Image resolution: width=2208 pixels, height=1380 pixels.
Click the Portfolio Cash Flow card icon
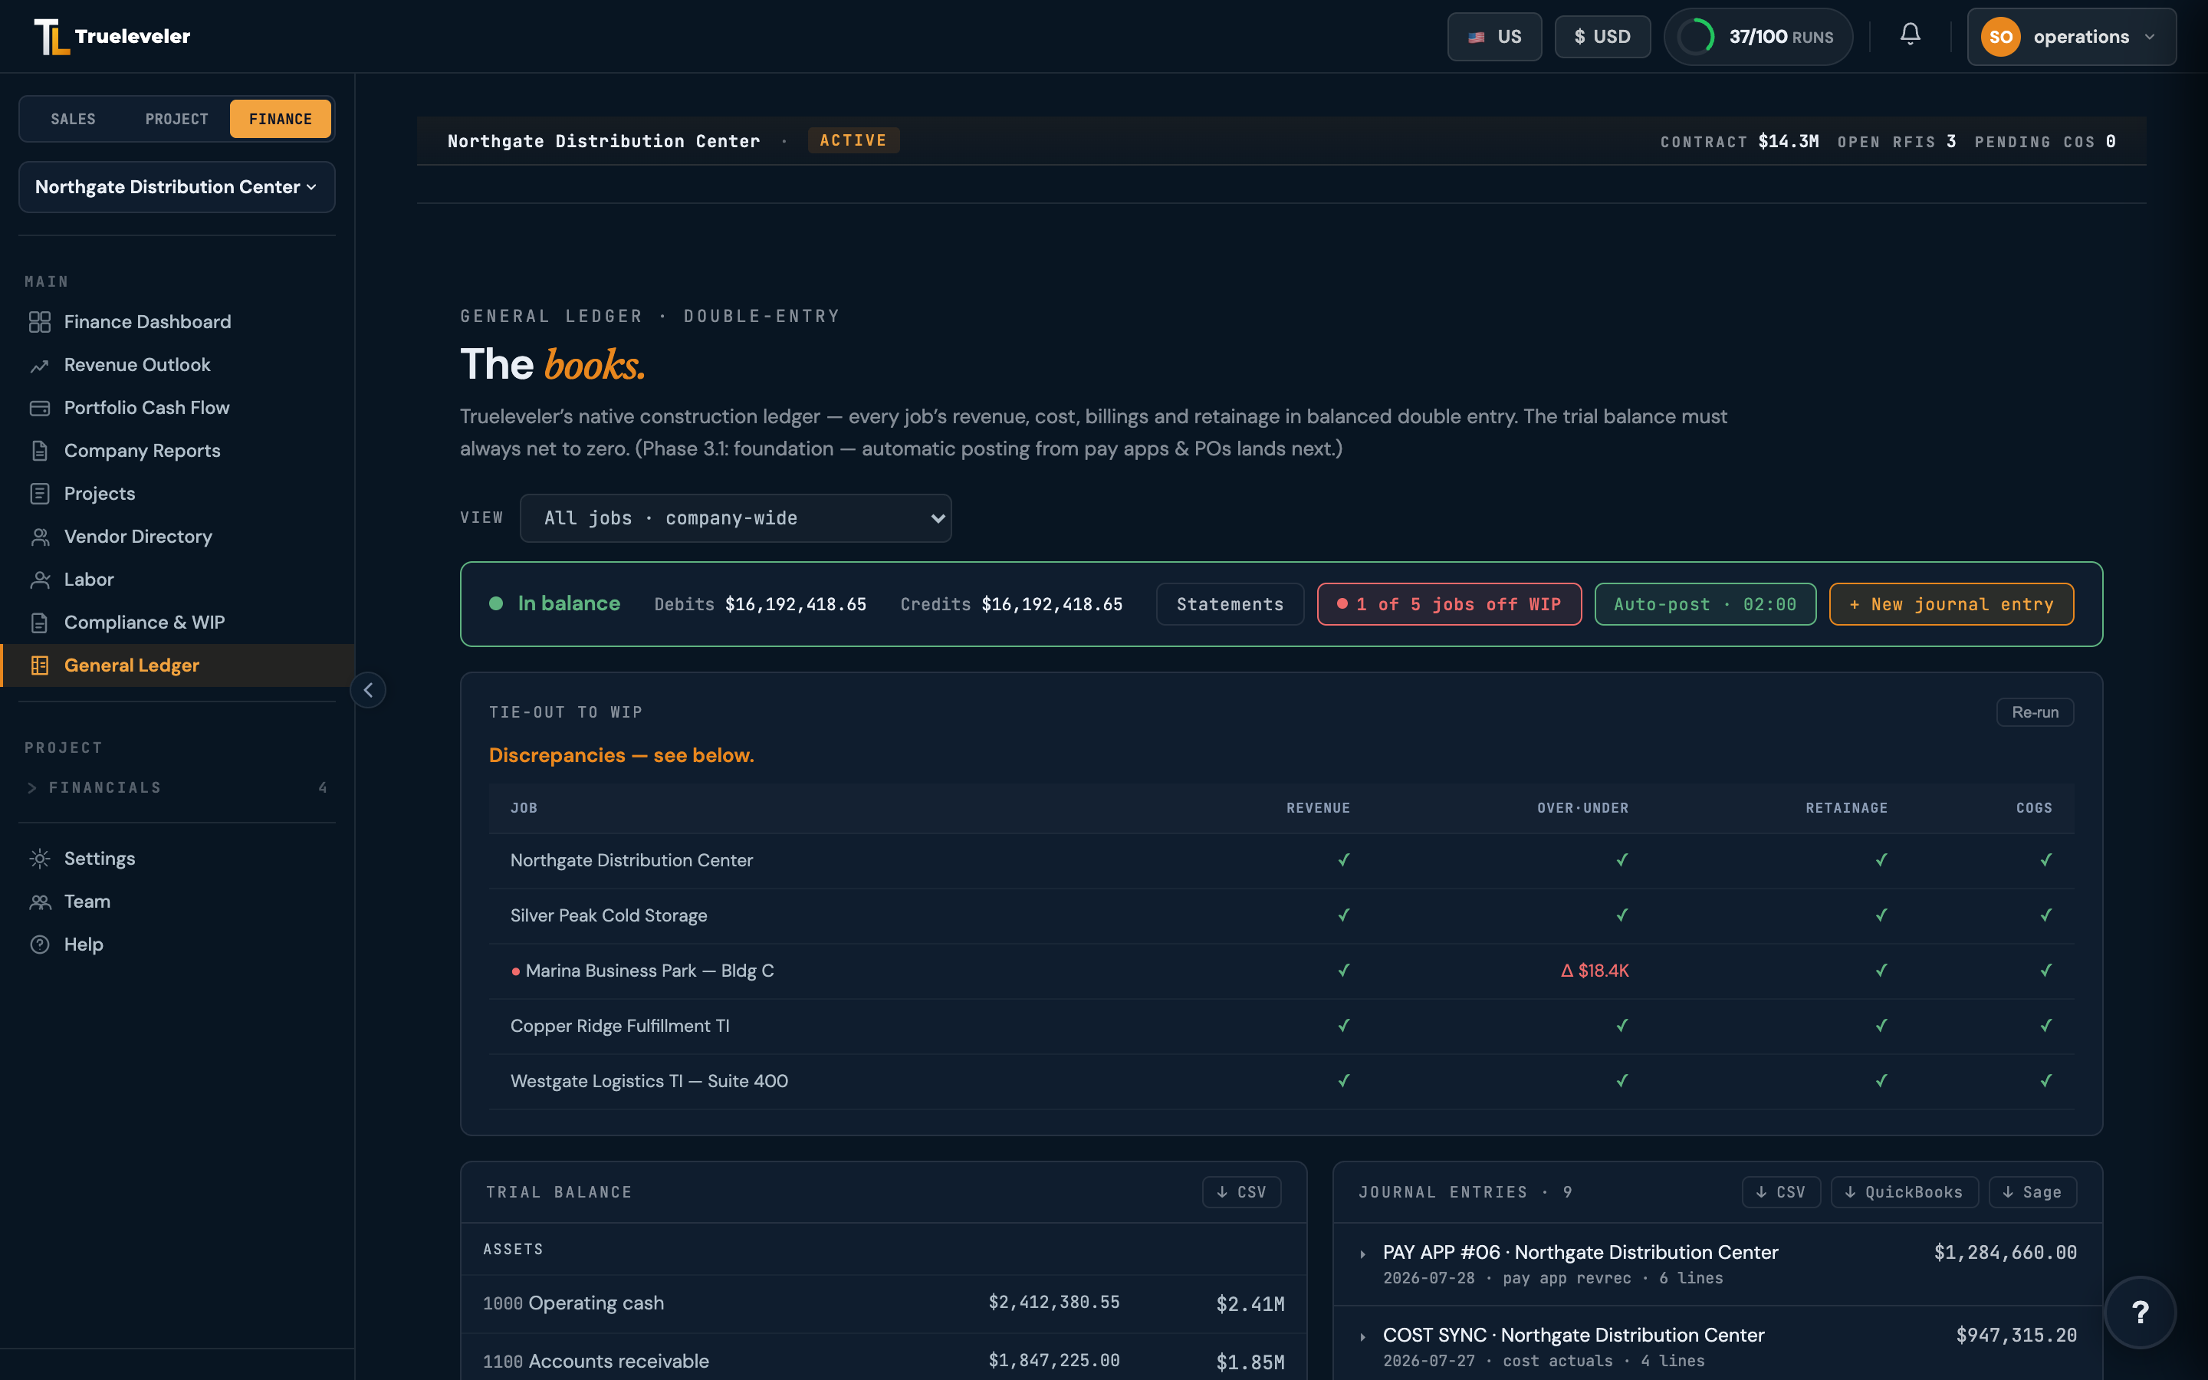point(39,408)
